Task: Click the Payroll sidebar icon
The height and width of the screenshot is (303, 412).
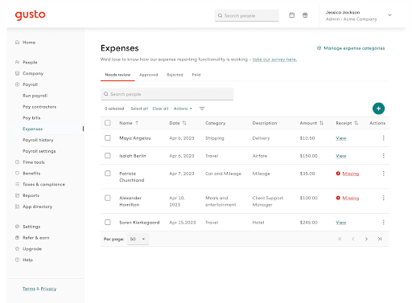Action: (17, 84)
